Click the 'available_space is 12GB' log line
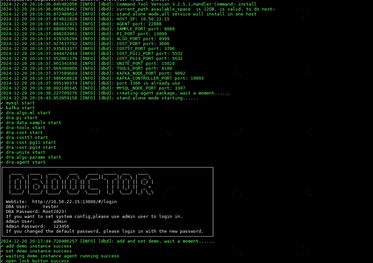Screen dimensions: 373x263 coord(138,9)
